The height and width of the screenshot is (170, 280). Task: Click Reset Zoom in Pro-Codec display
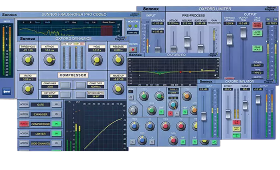[x=109, y=22]
